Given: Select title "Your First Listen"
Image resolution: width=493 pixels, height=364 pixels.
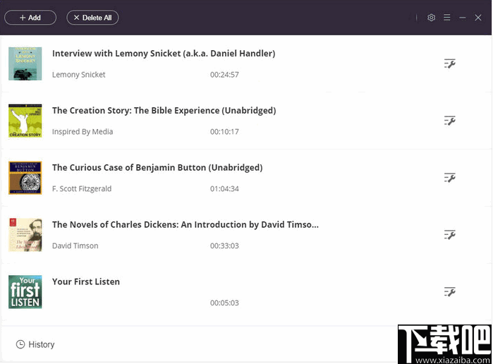Looking at the screenshot, I should click(86, 281).
